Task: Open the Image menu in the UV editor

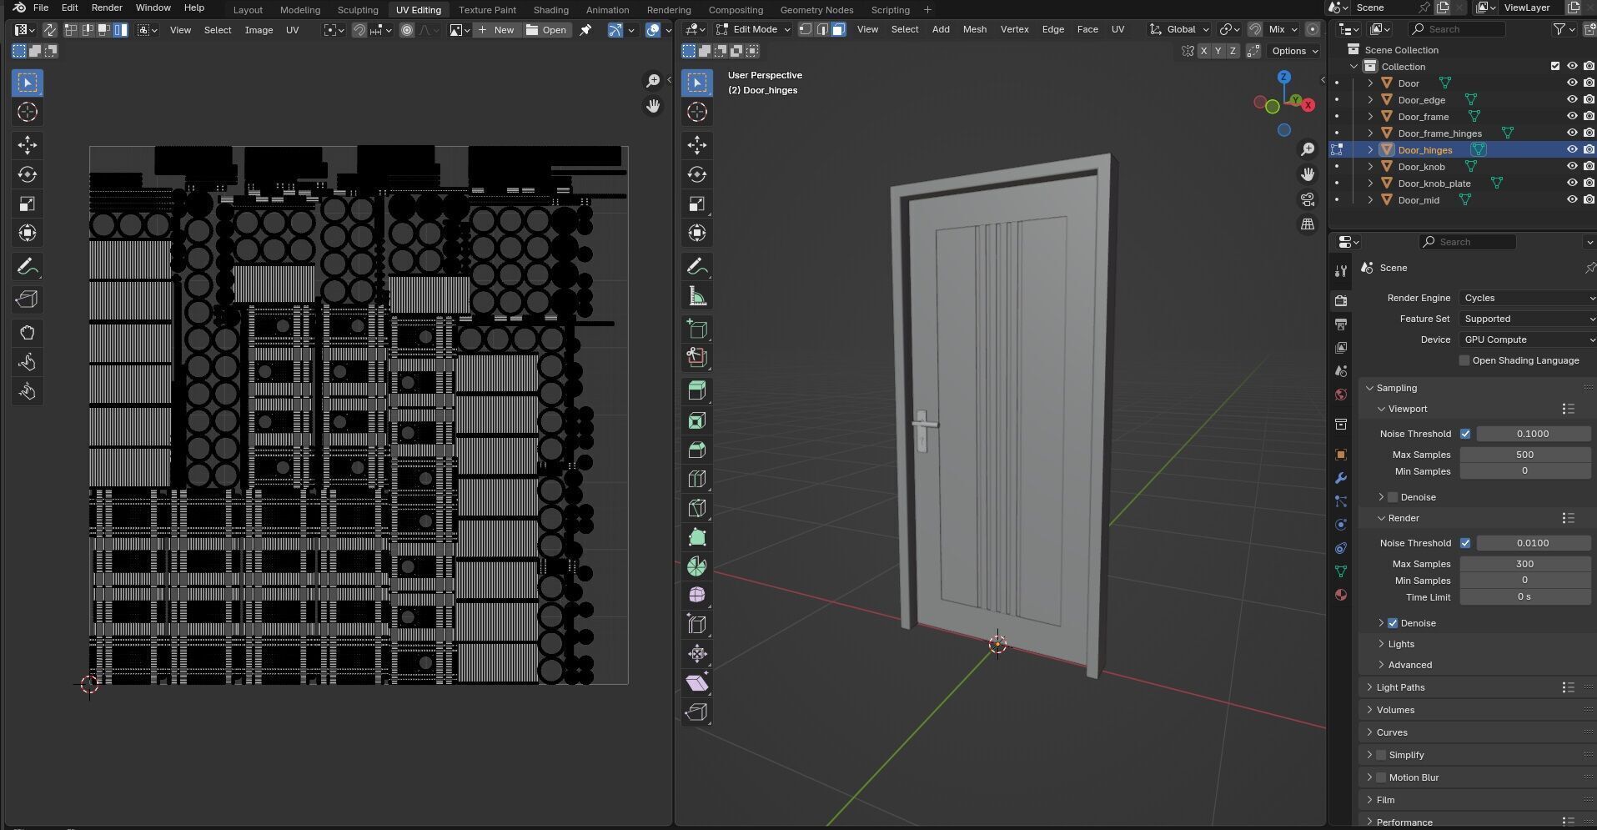Action: [x=259, y=30]
